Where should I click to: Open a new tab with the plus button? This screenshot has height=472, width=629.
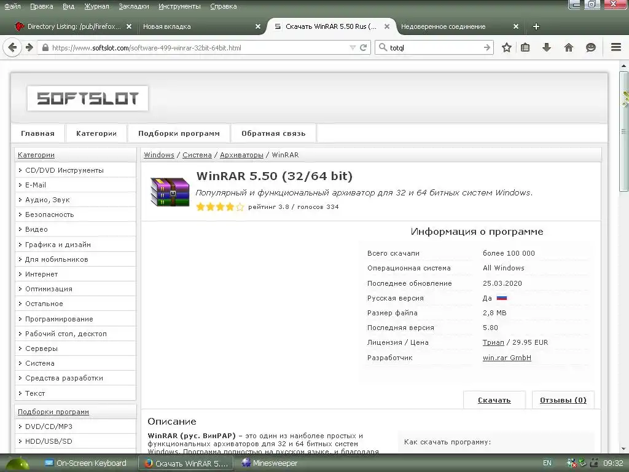pos(536,26)
